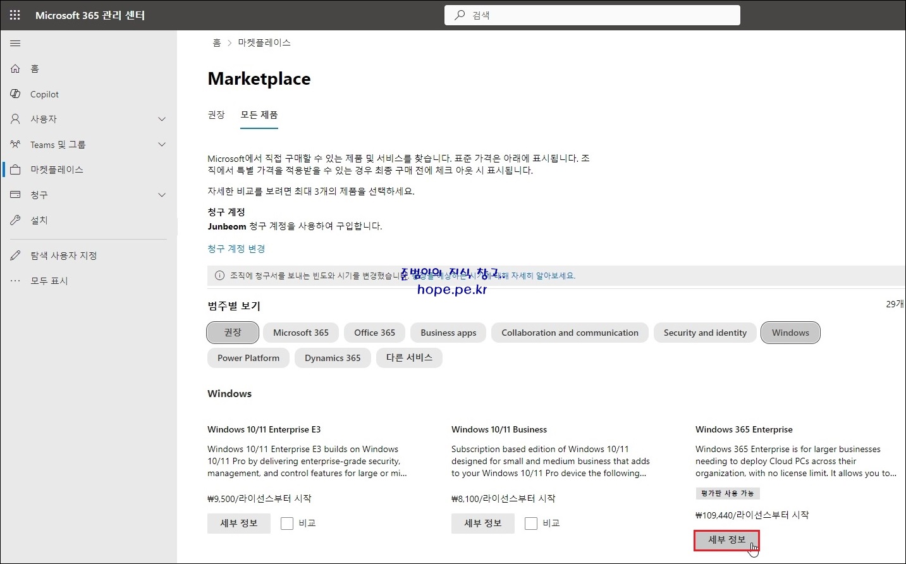Collapse the navigation hamburger menu
This screenshot has width=906, height=564.
15,43
